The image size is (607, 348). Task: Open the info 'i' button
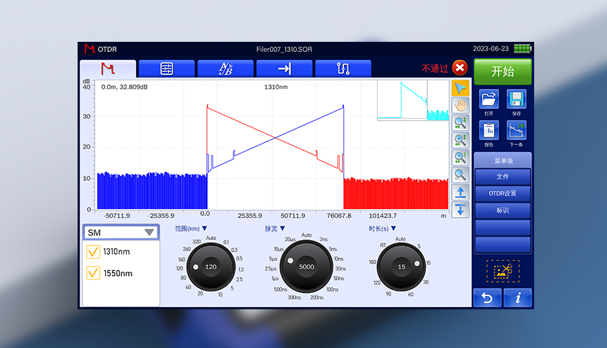(x=517, y=297)
